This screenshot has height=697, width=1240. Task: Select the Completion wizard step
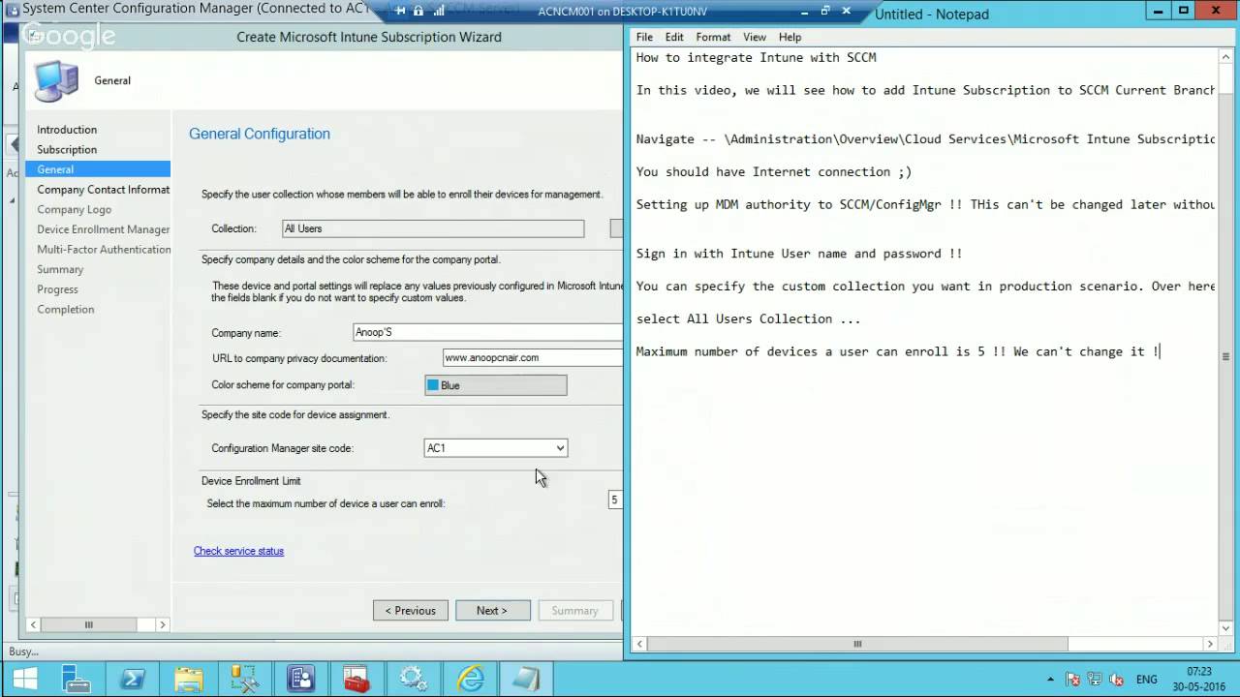pyautogui.click(x=66, y=310)
